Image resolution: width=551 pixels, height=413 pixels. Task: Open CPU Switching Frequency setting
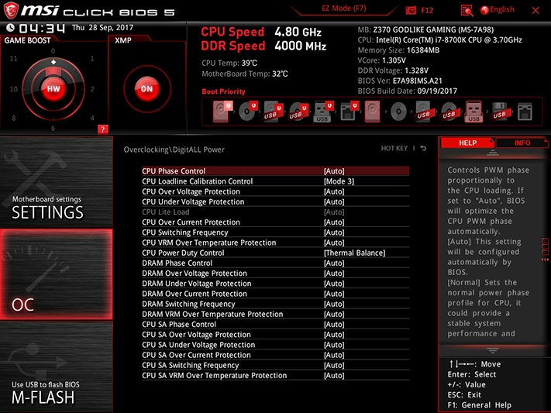click(x=276, y=232)
